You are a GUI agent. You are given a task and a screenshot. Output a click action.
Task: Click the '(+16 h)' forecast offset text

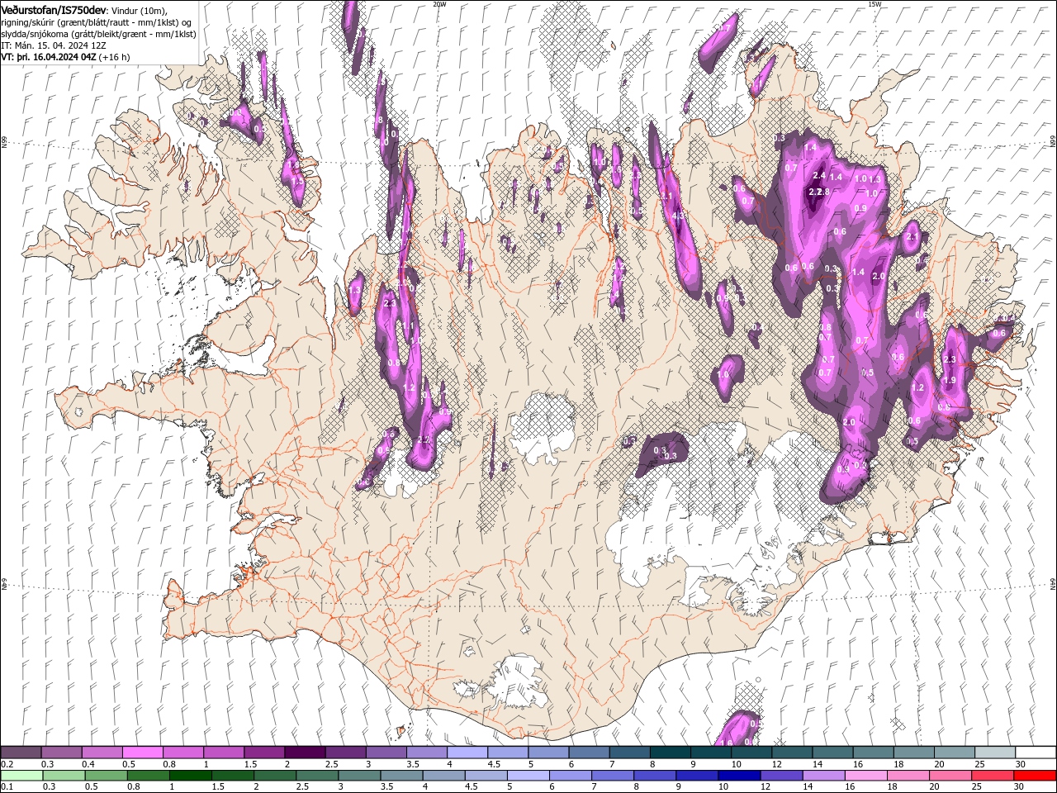pyautogui.click(x=114, y=57)
